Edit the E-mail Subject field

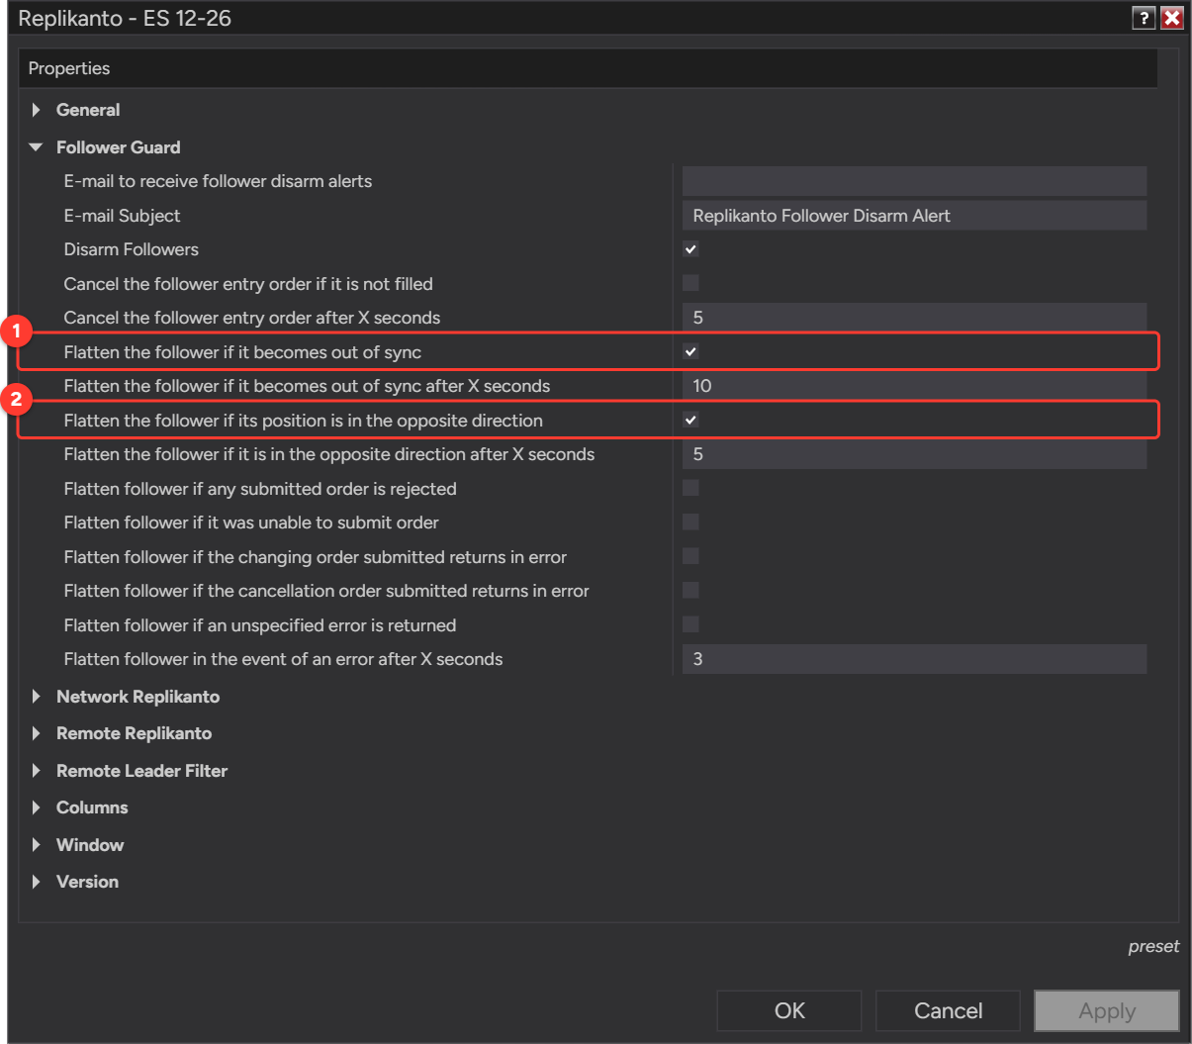click(x=914, y=216)
